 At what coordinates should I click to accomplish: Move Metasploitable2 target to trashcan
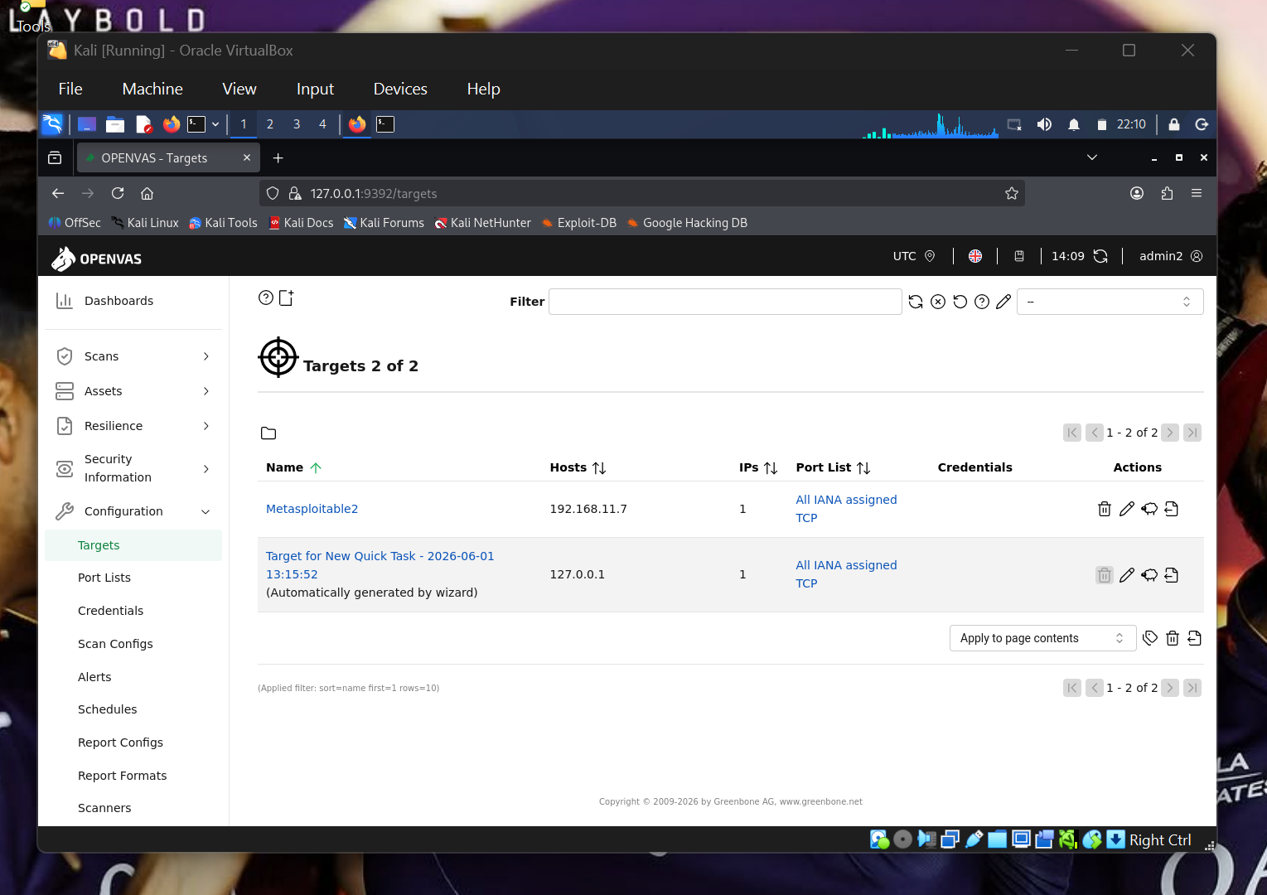pyautogui.click(x=1105, y=509)
